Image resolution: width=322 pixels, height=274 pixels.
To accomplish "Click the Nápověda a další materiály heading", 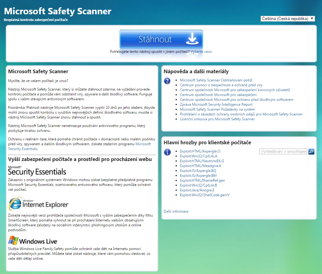I will click(196, 71).
